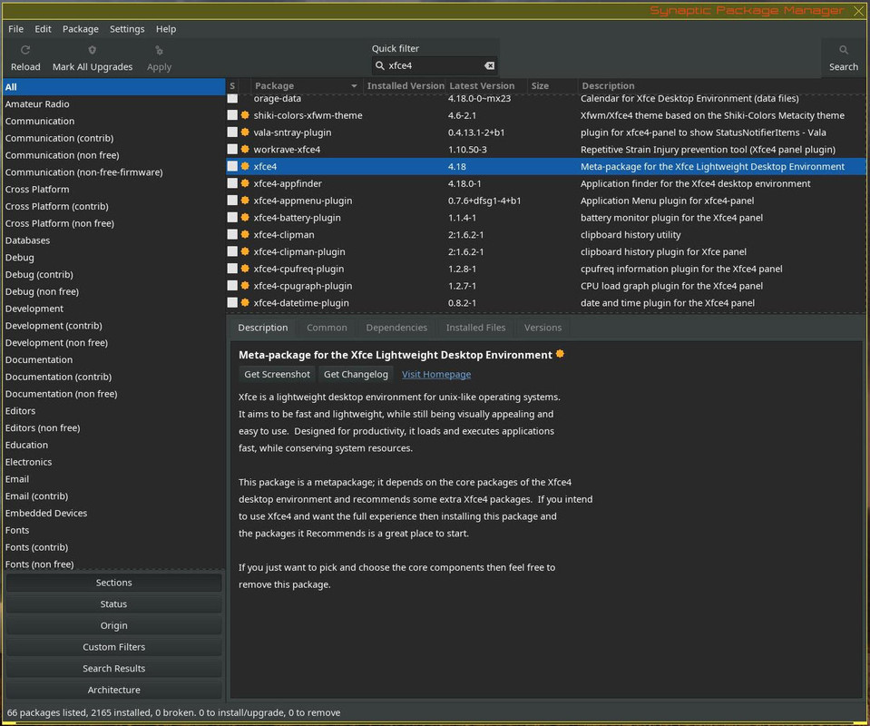Follow the Visit Homepage link
Viewport: 870px width, 726px height.
[436, 374]
